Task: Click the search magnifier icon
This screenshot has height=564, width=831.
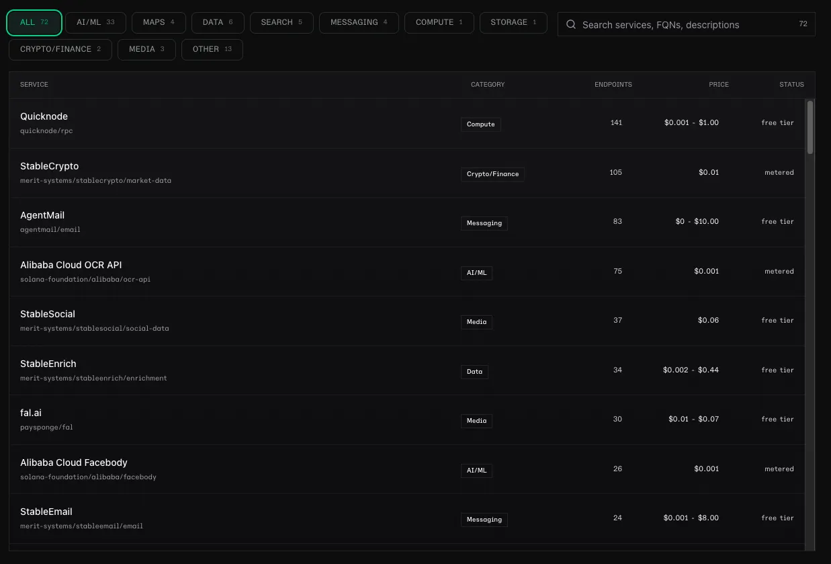Action: [571, 24]
